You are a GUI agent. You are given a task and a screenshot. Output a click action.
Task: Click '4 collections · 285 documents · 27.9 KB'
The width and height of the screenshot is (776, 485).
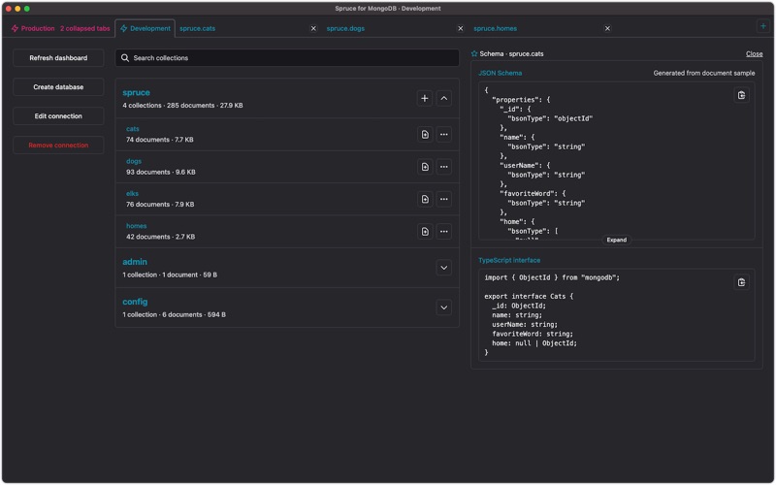click(x=182, y=106)
